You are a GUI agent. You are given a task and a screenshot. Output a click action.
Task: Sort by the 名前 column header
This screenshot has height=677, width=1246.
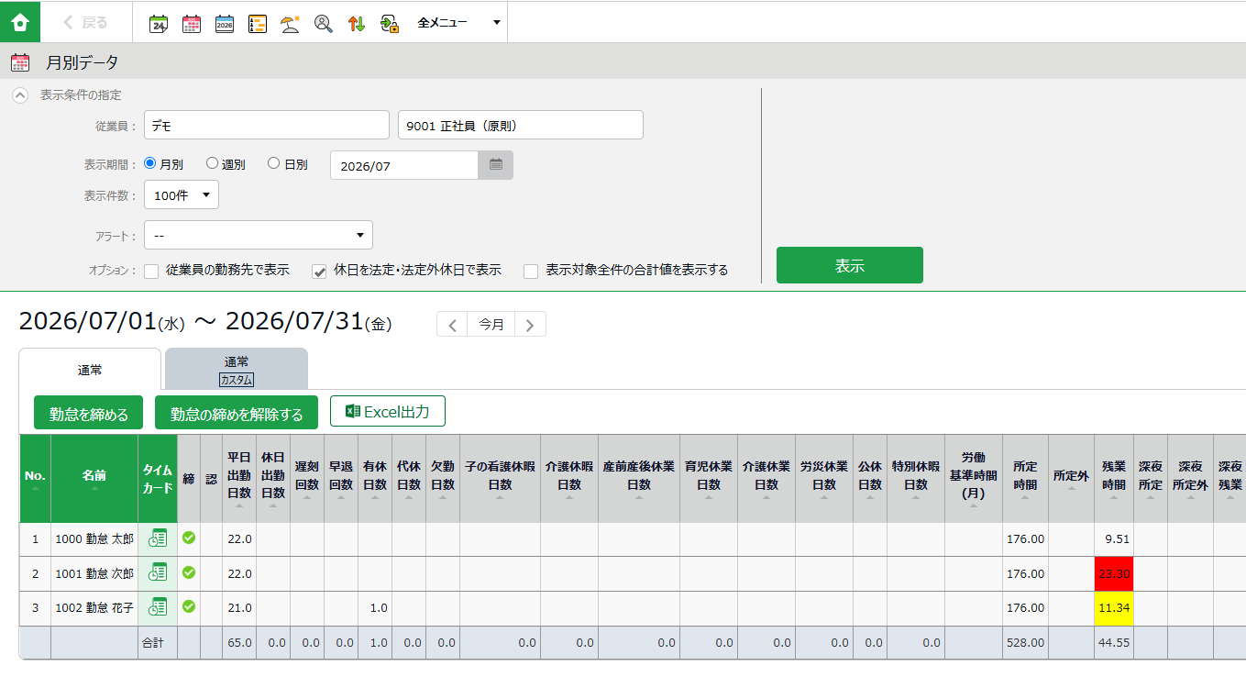[94, 479]
